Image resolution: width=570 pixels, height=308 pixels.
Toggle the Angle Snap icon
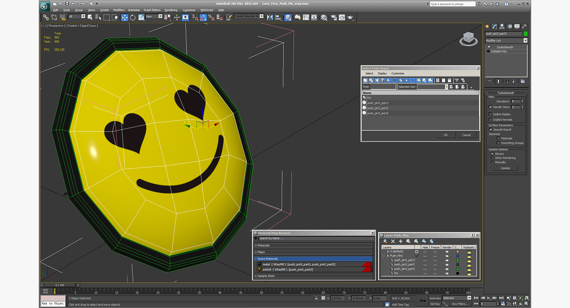[x=203, y=17]
